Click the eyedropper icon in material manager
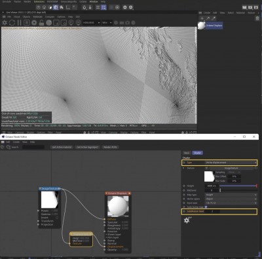Screen dimensions: 262x259 pos(214,18)
